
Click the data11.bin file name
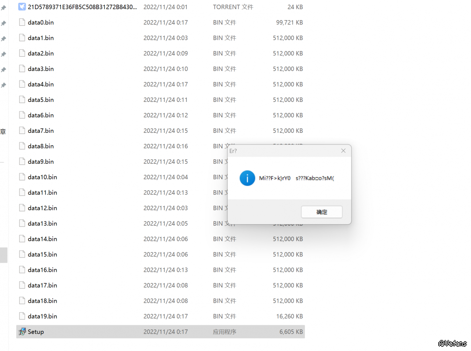[43, 192]
